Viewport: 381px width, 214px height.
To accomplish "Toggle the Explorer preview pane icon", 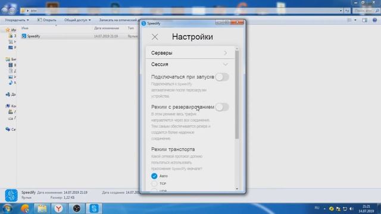I will click(x=364, y=20).
